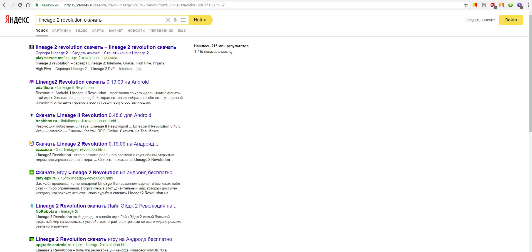Open the Скачать Lineage II Revolution 0.48.8 result
The image size is (532, 252).
pos(93,115)
